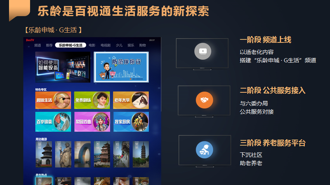Open the 如何使用智能设备 banner
Image resolution: width=330 pixels, height=185 pixels.
[x=63, y=67]
